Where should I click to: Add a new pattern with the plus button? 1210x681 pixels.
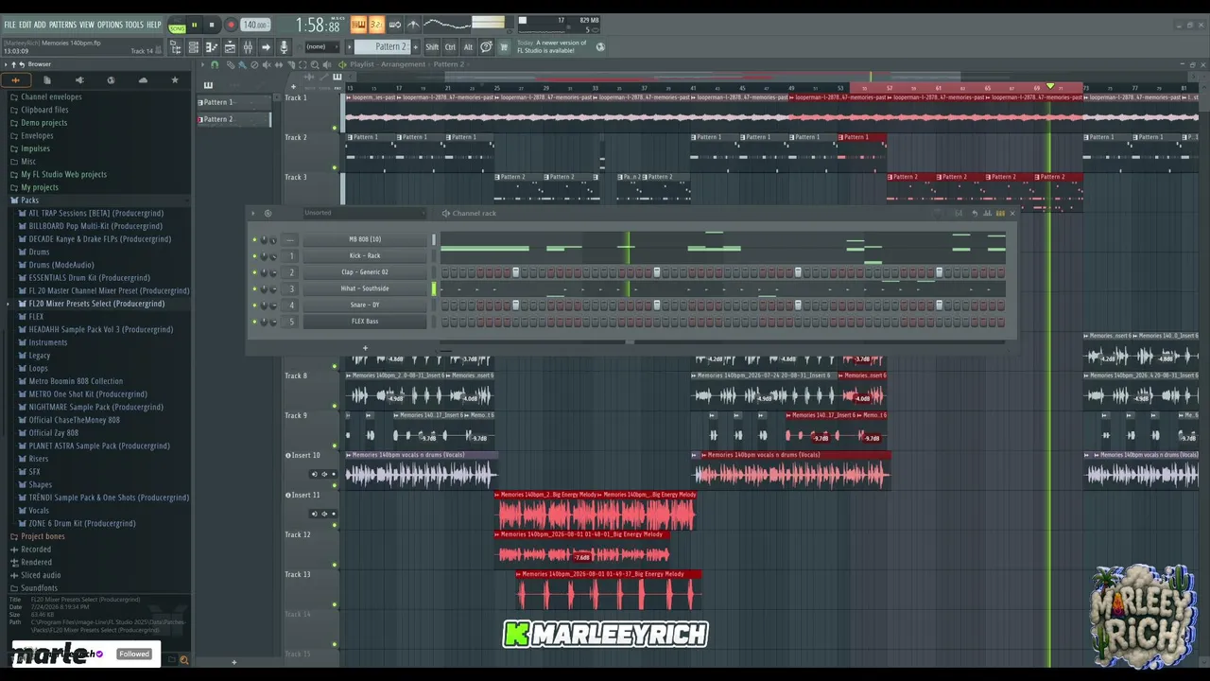click(x=415, y=46)
